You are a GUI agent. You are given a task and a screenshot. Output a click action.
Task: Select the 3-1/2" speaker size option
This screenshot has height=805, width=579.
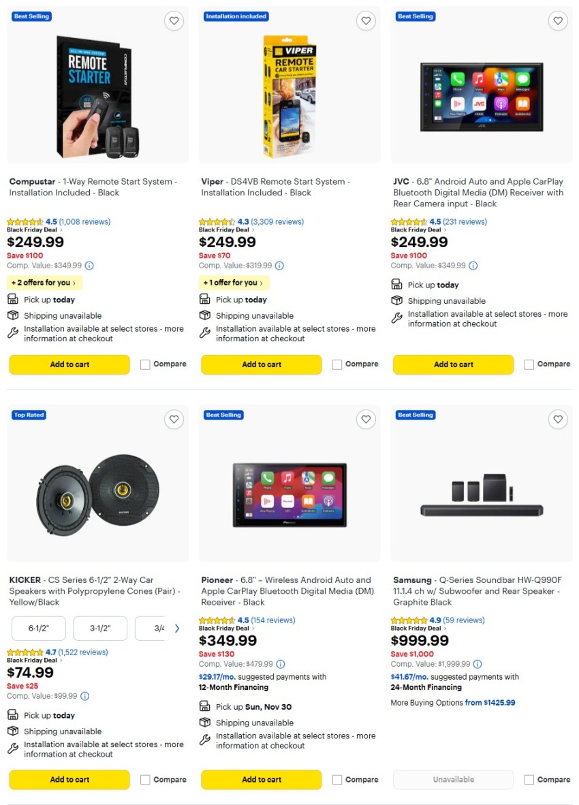coord(99,628)
